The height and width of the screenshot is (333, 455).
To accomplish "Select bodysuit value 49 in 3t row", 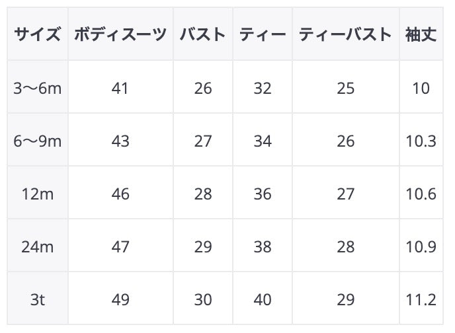I will 120,300.
